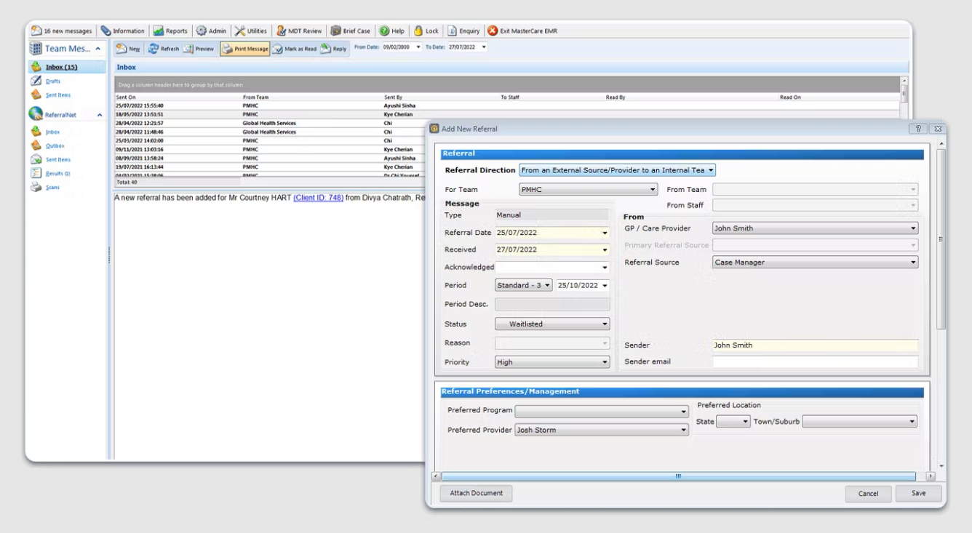Exit MasterCare EMR via red icon

(x=493, y=31)
